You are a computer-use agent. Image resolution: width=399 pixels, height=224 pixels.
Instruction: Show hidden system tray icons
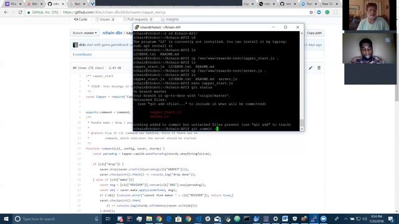pyautogui.click(x=345, y=218)
